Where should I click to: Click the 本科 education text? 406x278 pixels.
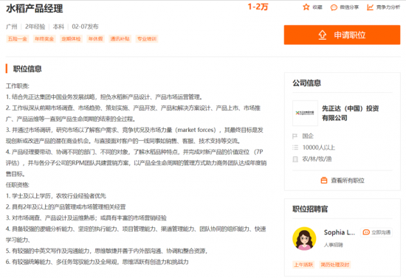click(58, 27)
